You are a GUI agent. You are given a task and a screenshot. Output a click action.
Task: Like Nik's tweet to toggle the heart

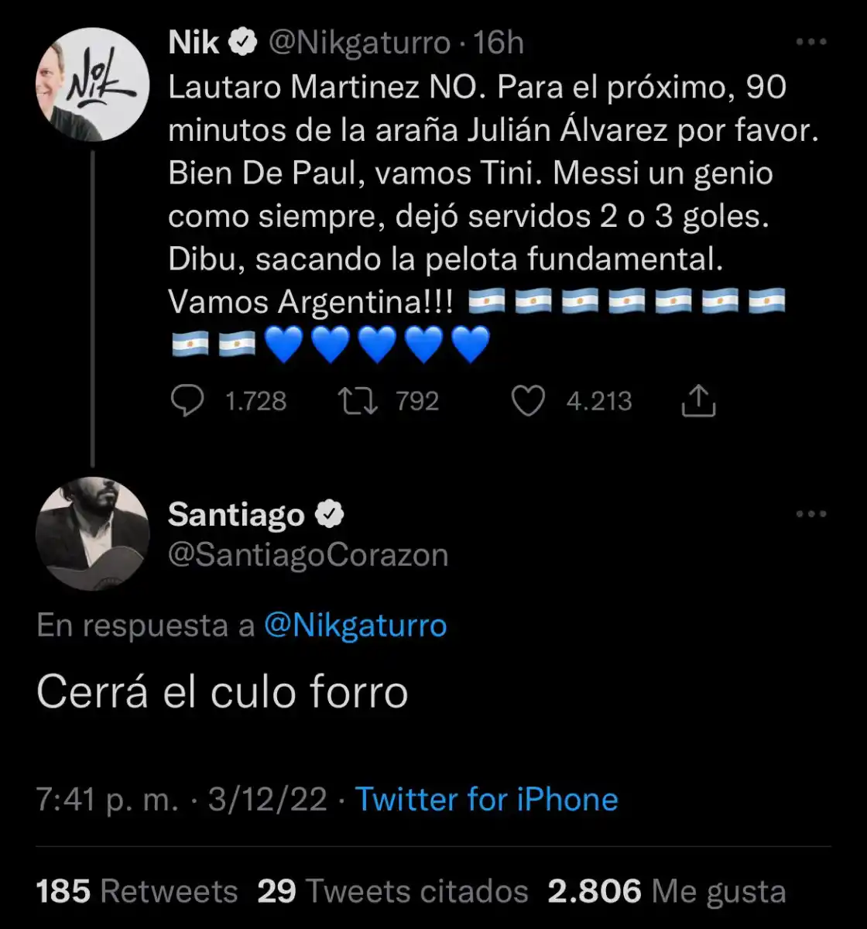click(x=529, y=400)
